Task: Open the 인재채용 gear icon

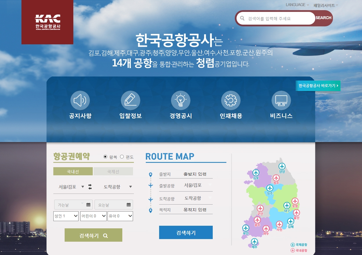Action: [x=231, y=101]
